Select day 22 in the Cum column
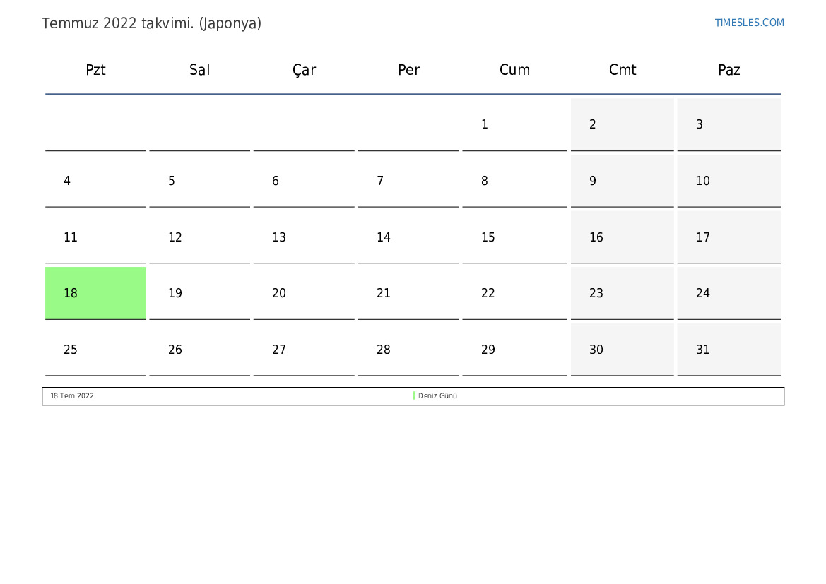This screenshot has height=584, width=826. click(514, 293)
